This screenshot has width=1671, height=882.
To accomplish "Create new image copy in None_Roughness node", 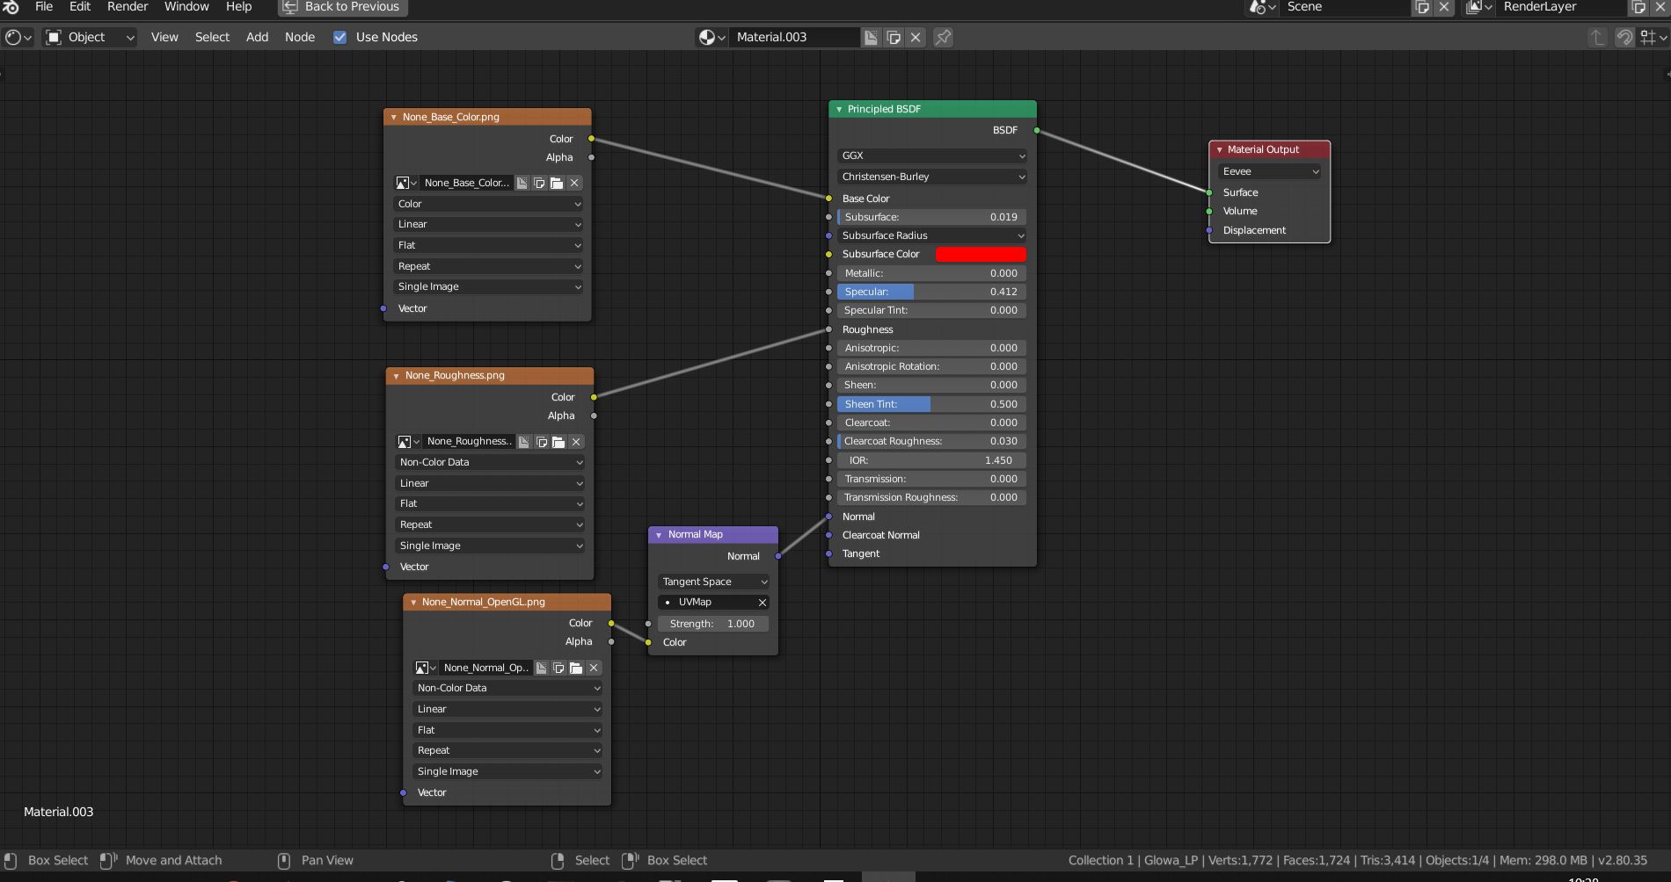I will tap(542, 442).
